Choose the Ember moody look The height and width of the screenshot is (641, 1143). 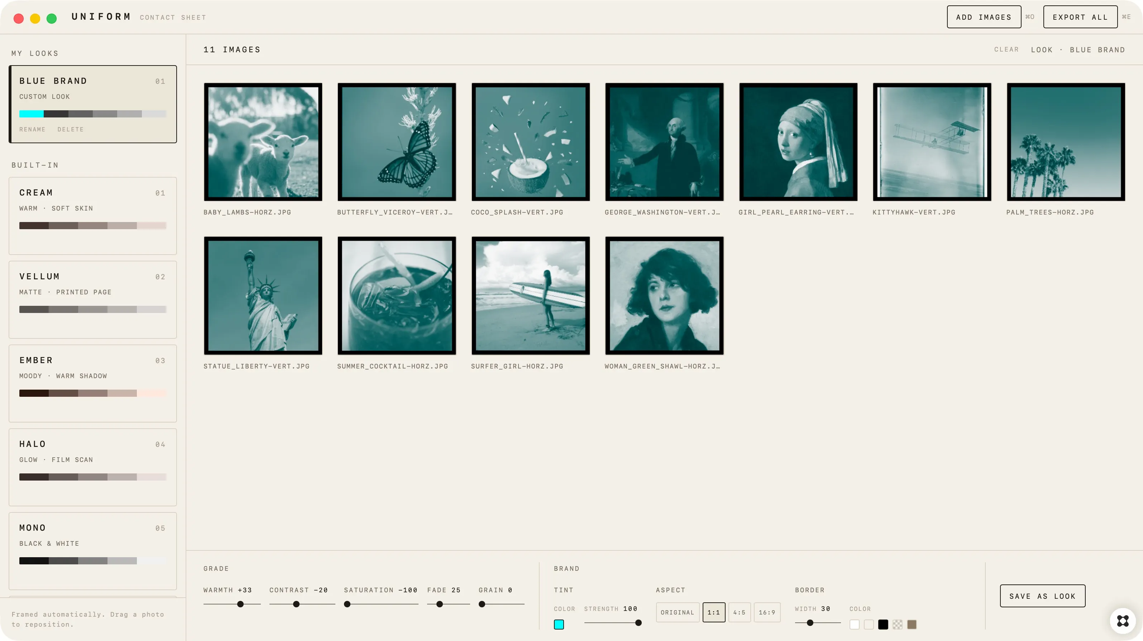[x=93, y=384]
